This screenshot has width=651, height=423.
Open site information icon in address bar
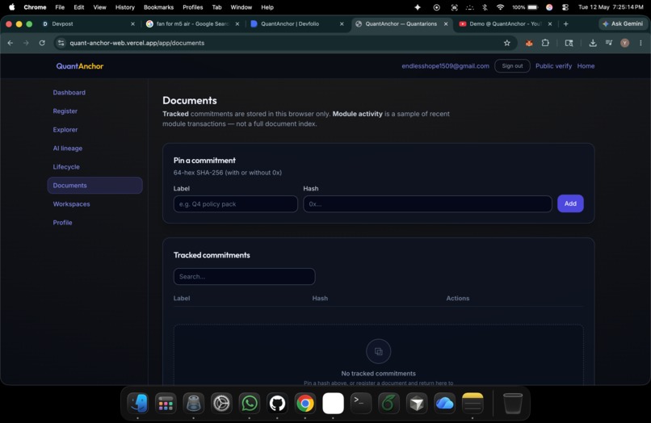click(61, 43)
